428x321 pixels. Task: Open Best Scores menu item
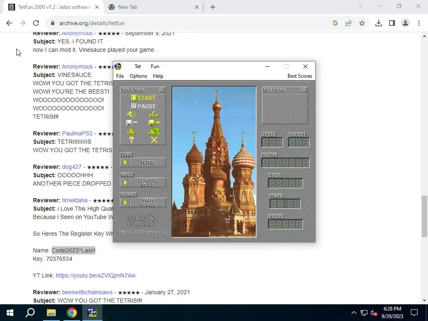(300, 76)
